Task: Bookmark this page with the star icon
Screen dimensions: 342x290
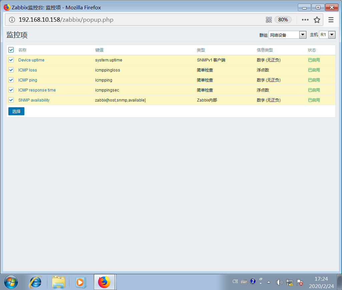Action: pos(317,20)
